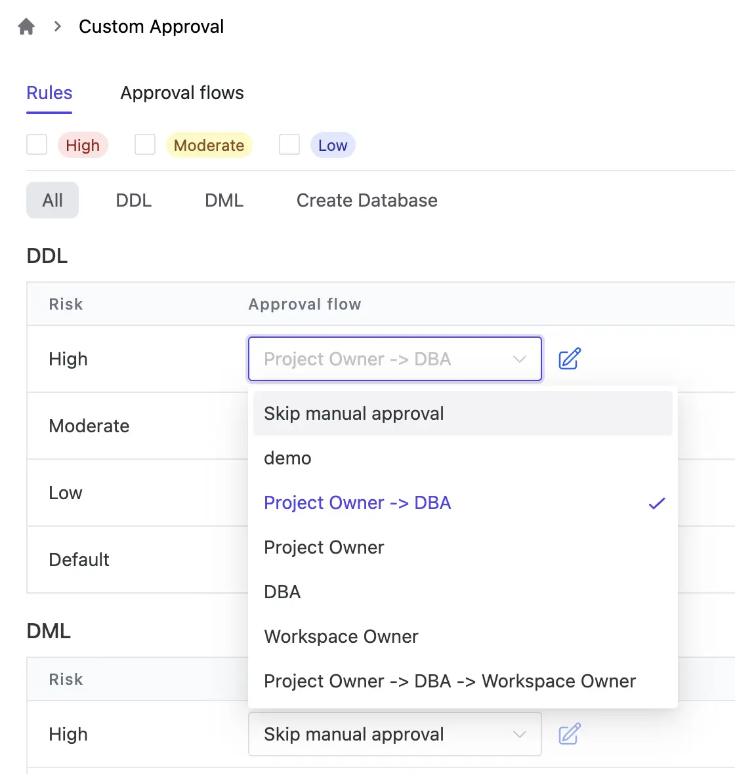The height and width of the screenshot is (774, 735).
Task: Choose the demo approval flow option
Action: (x=287, y=458)
